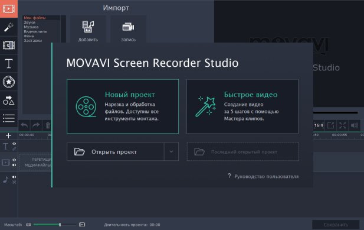Viewport: 364px width, 230px height.
Task: Switch preview to full screen
Action: 342,125
